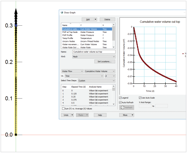Click the Redo button
This screenshot has height=153, width=187.
click(81, 115)
